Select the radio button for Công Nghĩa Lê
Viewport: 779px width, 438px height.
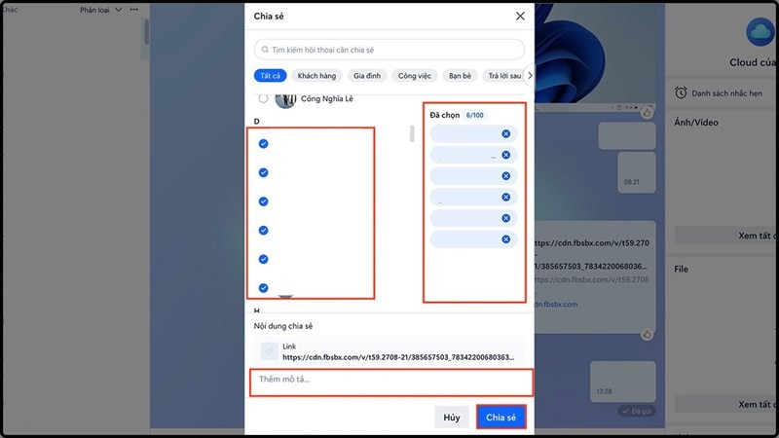click(x=263, y=99)
